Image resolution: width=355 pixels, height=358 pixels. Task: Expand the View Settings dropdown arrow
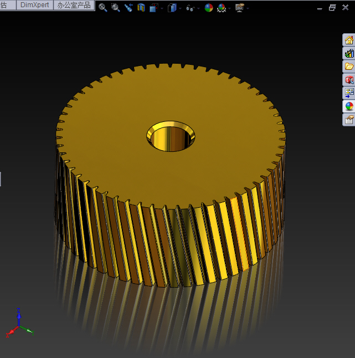click(x=248, y=8)
